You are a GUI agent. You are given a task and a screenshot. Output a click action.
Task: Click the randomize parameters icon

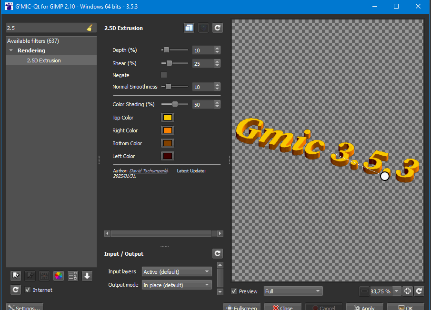coord(203,28)
